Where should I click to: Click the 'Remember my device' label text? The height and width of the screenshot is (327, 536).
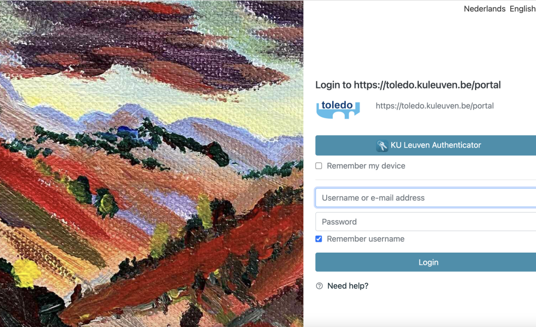[366, 166]
